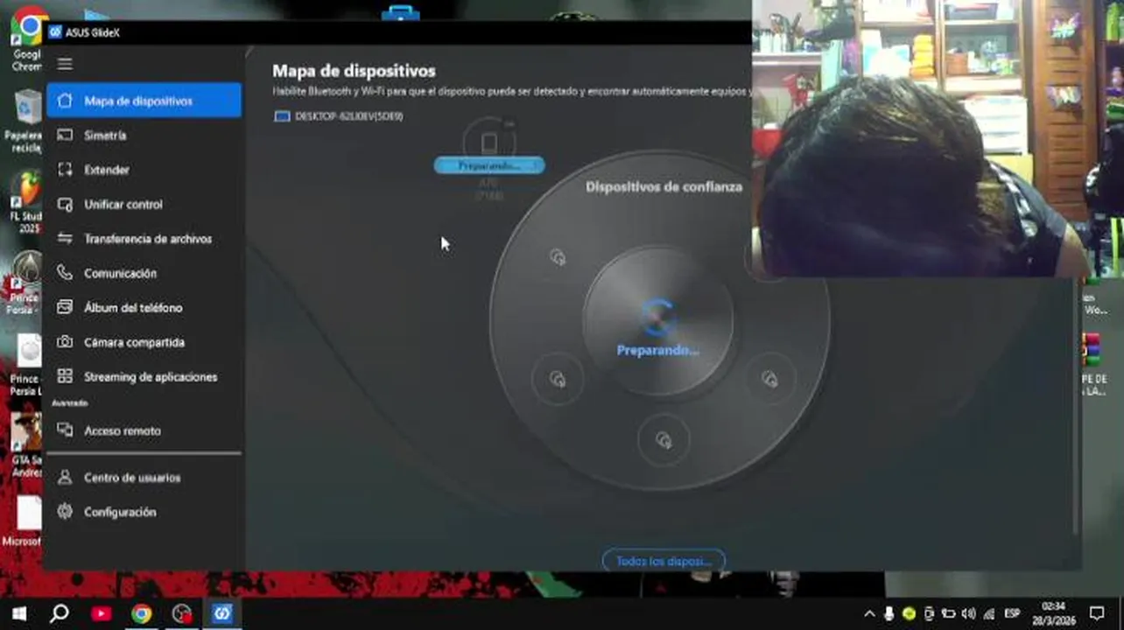
Task: Click the Todos los dispositivos button
Action: pos(664,561)
